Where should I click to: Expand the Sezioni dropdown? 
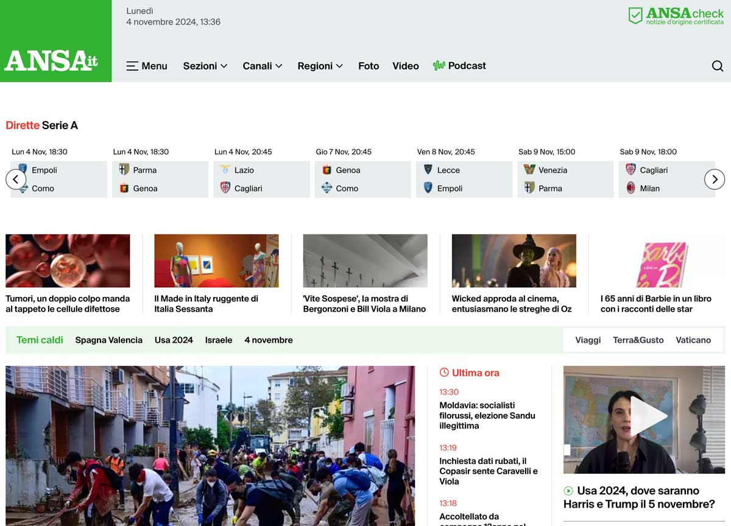205,66
